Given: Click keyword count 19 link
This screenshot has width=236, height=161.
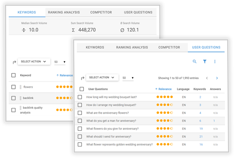Looking at the screenshot, I should pyautogui.click(x=201, y=129).
